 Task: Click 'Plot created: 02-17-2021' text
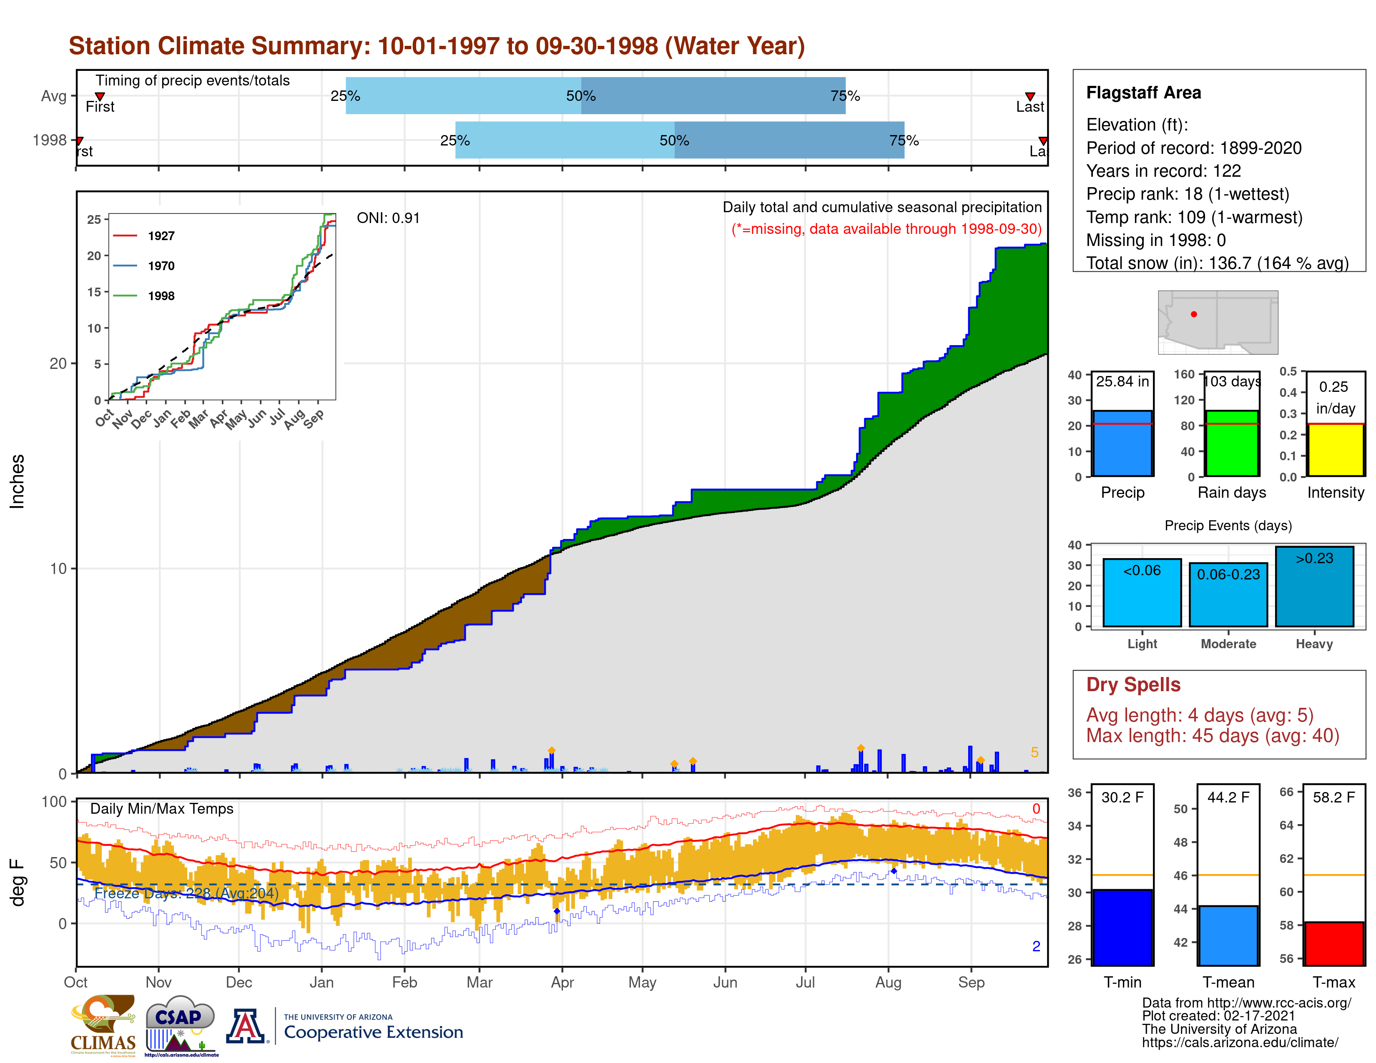tap(1218, 1016)
